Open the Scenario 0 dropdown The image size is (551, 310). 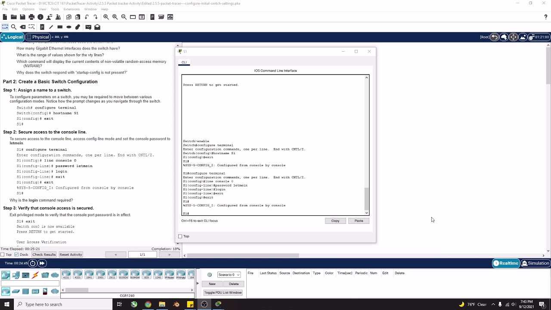pos(229,275)
